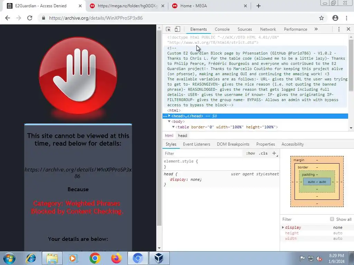Toggle the device toolbar icon
Screen dimensions: 354x265
[177, 29]
